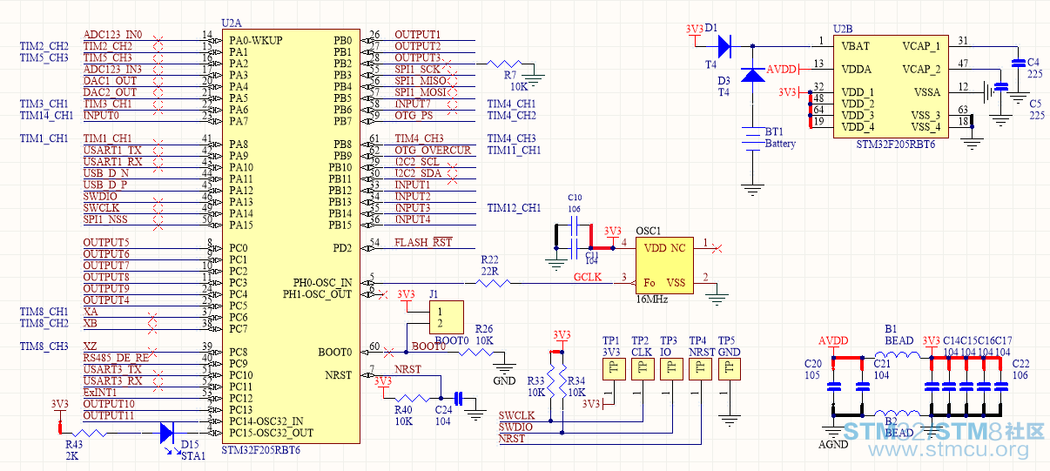Click the STA1 LED label
This screenshot has height=471, width=1050.
[x=192, y=455]
